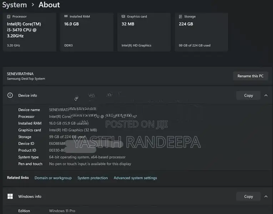Rename this PC button
The height and width of the screenshot is (214, 273).
[x=251, y=76]
